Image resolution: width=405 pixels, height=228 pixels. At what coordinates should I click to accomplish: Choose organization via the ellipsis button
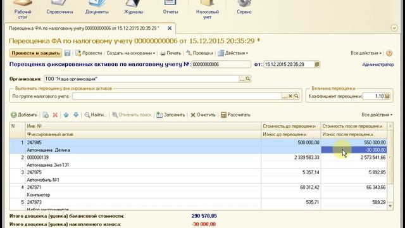point(242,79)
